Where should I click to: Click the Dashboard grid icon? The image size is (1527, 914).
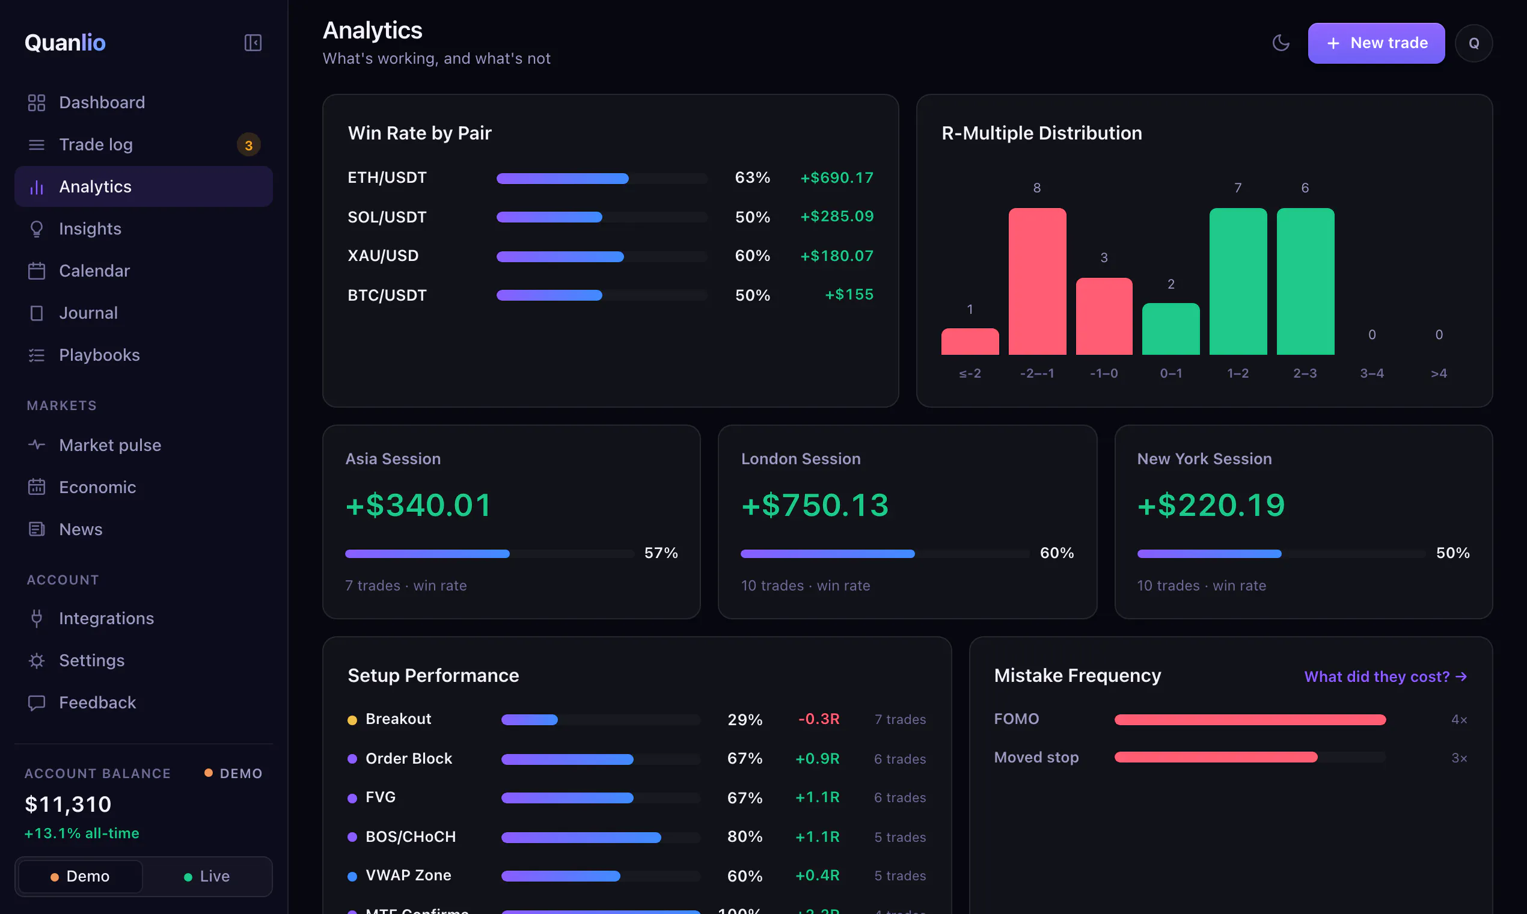(36, 102)
